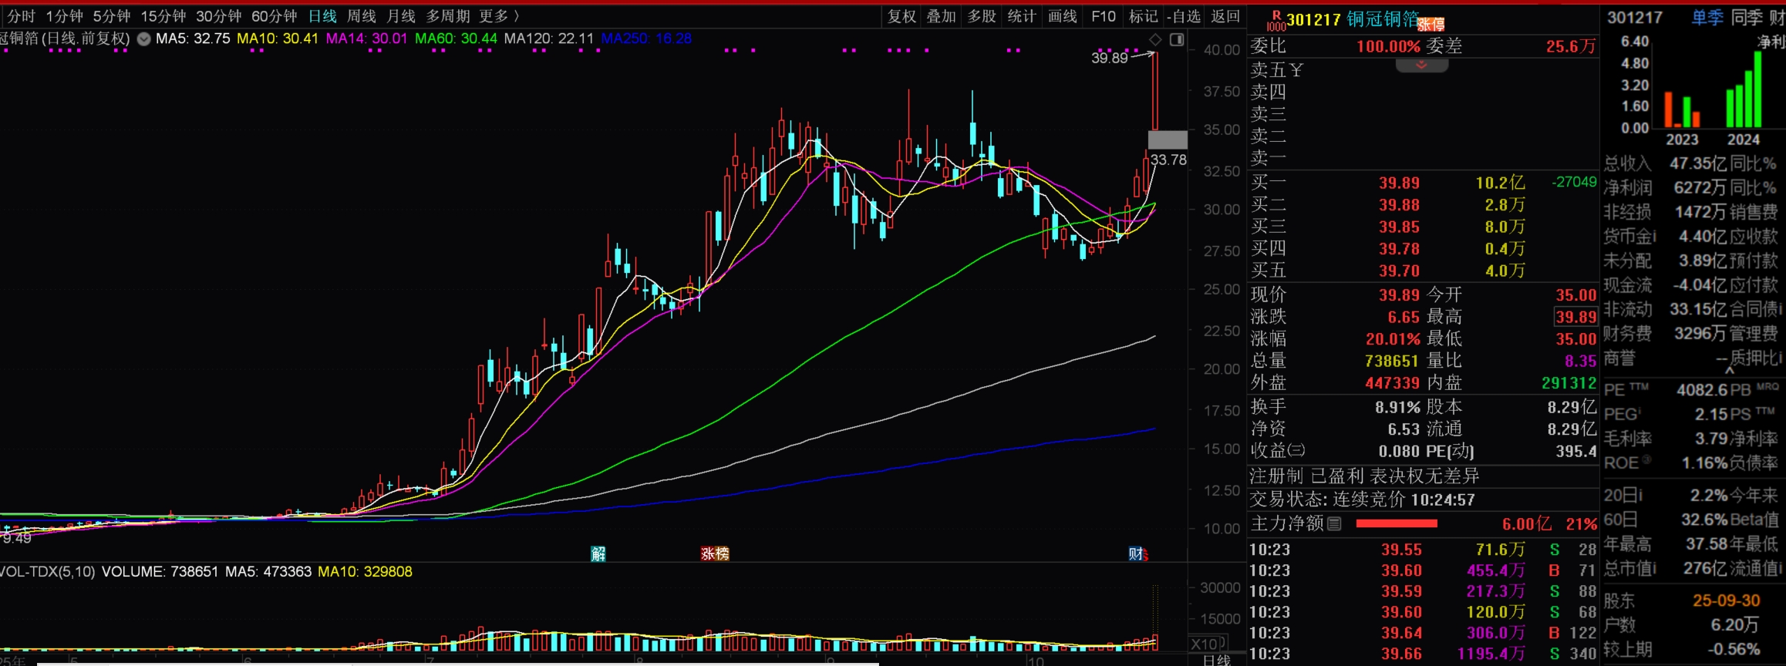Viewport: 1786px width, 666px height.
Task: Switch to the 1分钟 period
Action: [64, 16]
